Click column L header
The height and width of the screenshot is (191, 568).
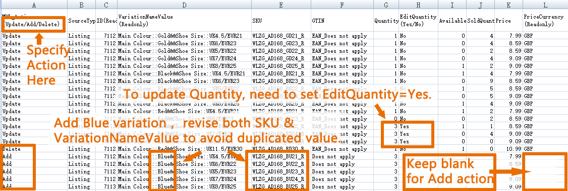pyautogui.click(x=545, y=5)
